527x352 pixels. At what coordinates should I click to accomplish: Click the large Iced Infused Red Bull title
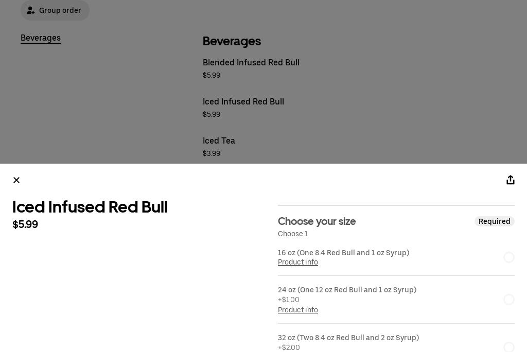tap(90, 207)
